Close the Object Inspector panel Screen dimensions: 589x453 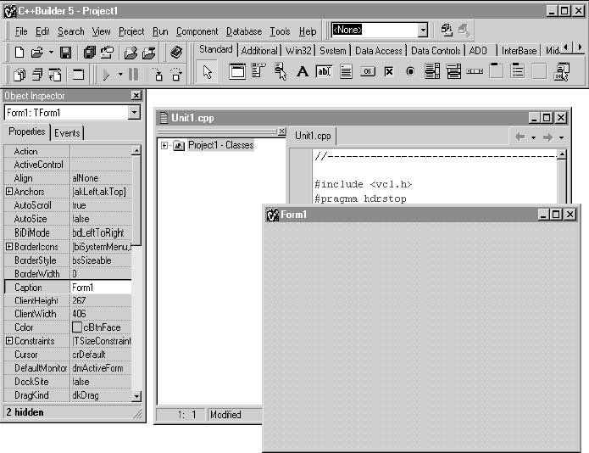tap(136, 96)
